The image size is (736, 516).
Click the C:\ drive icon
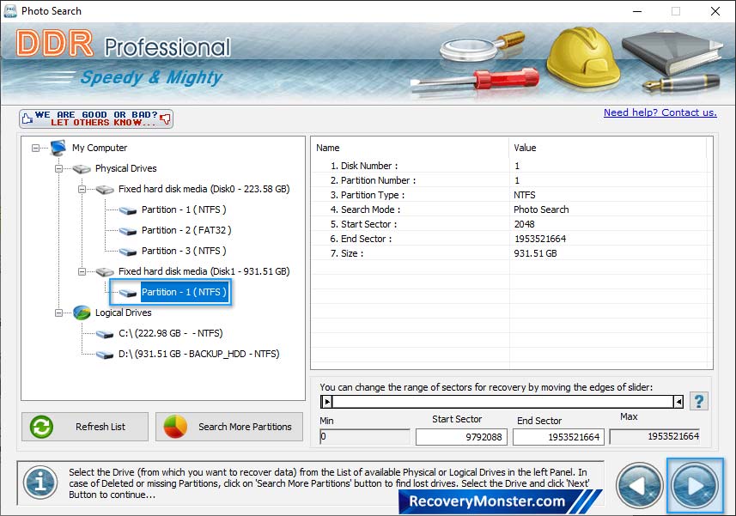point(105,333)
